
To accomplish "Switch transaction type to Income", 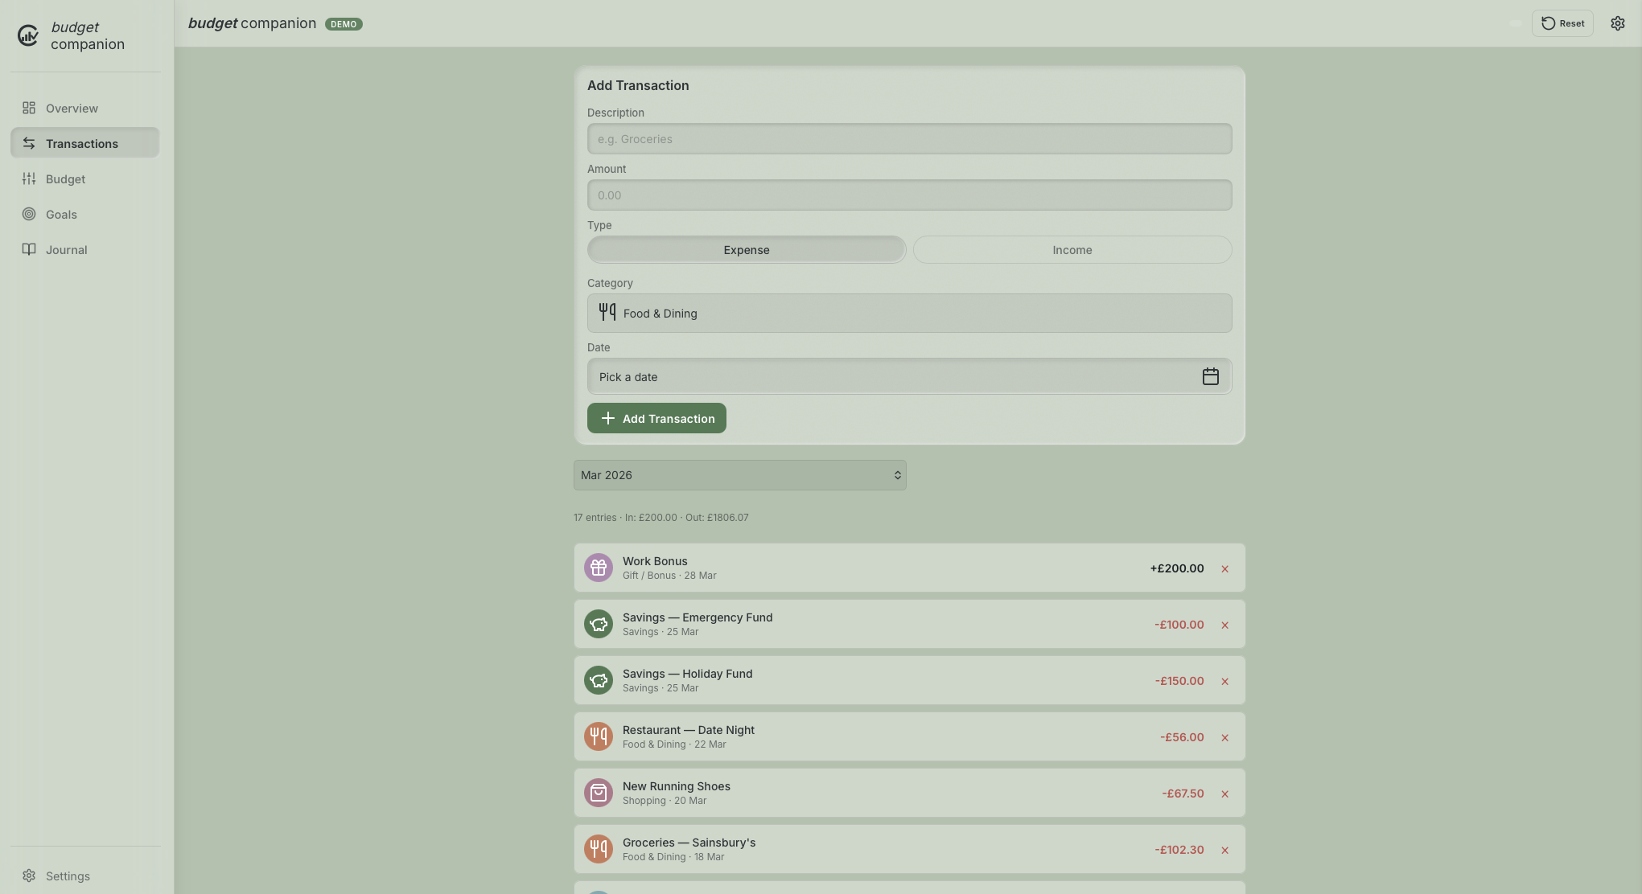I will pos(1072,250).
